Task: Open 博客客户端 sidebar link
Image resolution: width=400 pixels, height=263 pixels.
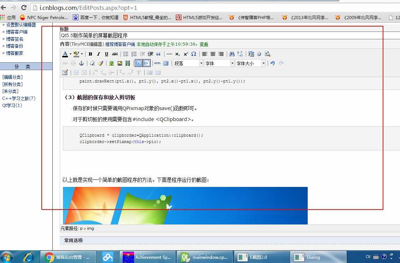Action: [x=17, y=32]
